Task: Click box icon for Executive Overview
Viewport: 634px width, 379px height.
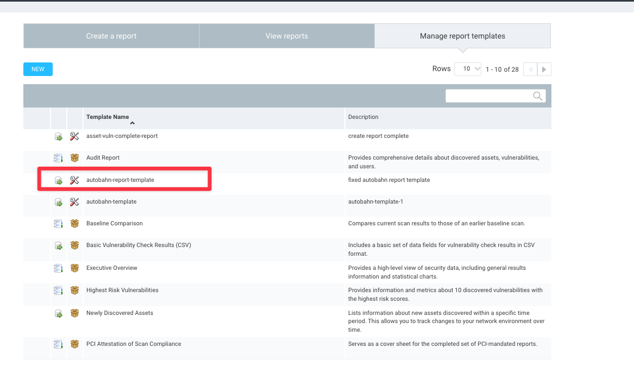Action: pyautogui.click(x=74, y=268)
